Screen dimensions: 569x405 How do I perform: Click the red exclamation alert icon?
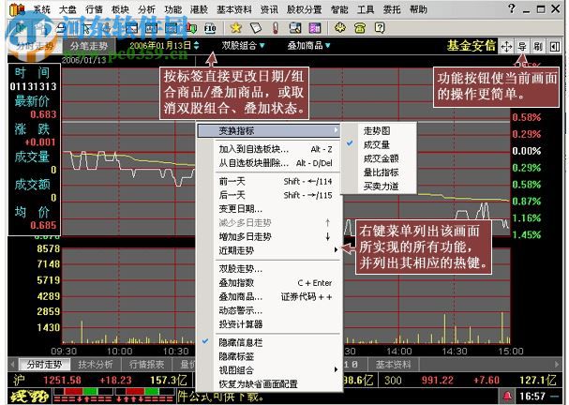(276, 27)
